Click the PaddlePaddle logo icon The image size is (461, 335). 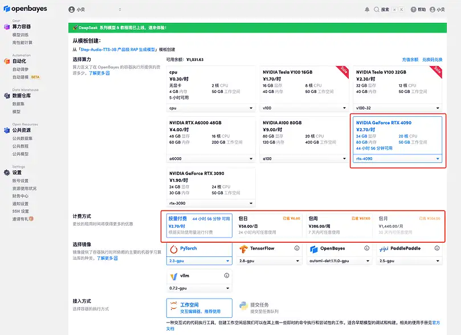pyautogui.click(x=384, y=249)
